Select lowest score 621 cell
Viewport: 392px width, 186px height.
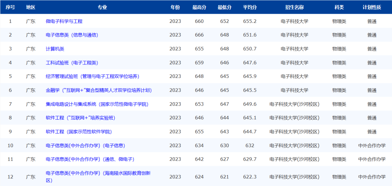tap(225, 177)
